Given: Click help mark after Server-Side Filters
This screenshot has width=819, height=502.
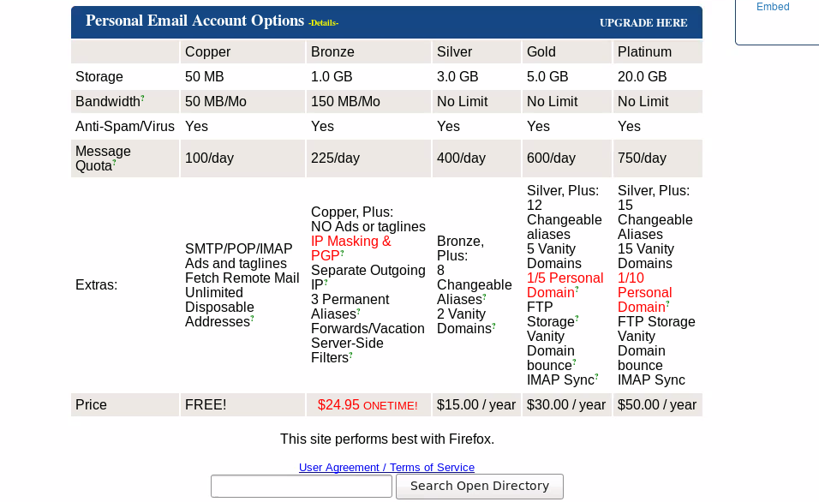Looking at the screenshot, I should 351,354.
